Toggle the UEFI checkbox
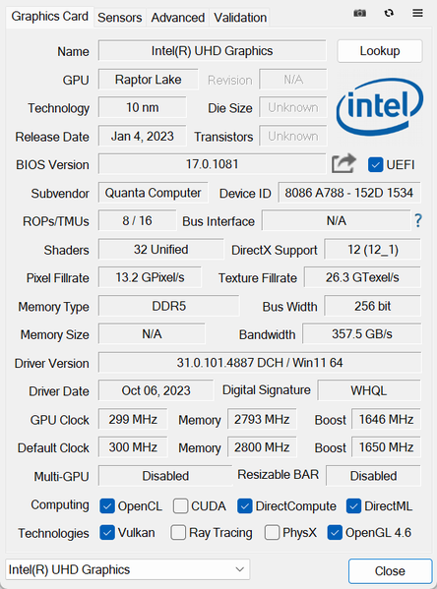This screenshot has height=589, width=437. click(375, 164)
